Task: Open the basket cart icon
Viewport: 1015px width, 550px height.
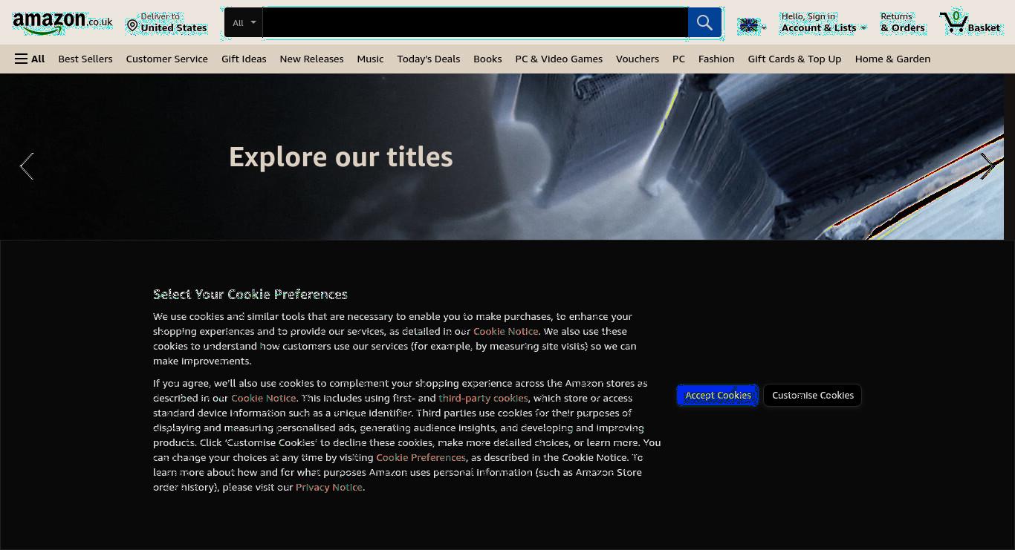Action: coord(953,22)
